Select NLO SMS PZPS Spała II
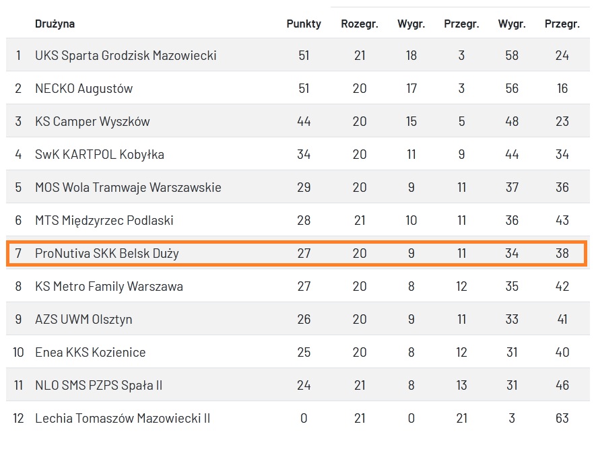 point(98,385)
